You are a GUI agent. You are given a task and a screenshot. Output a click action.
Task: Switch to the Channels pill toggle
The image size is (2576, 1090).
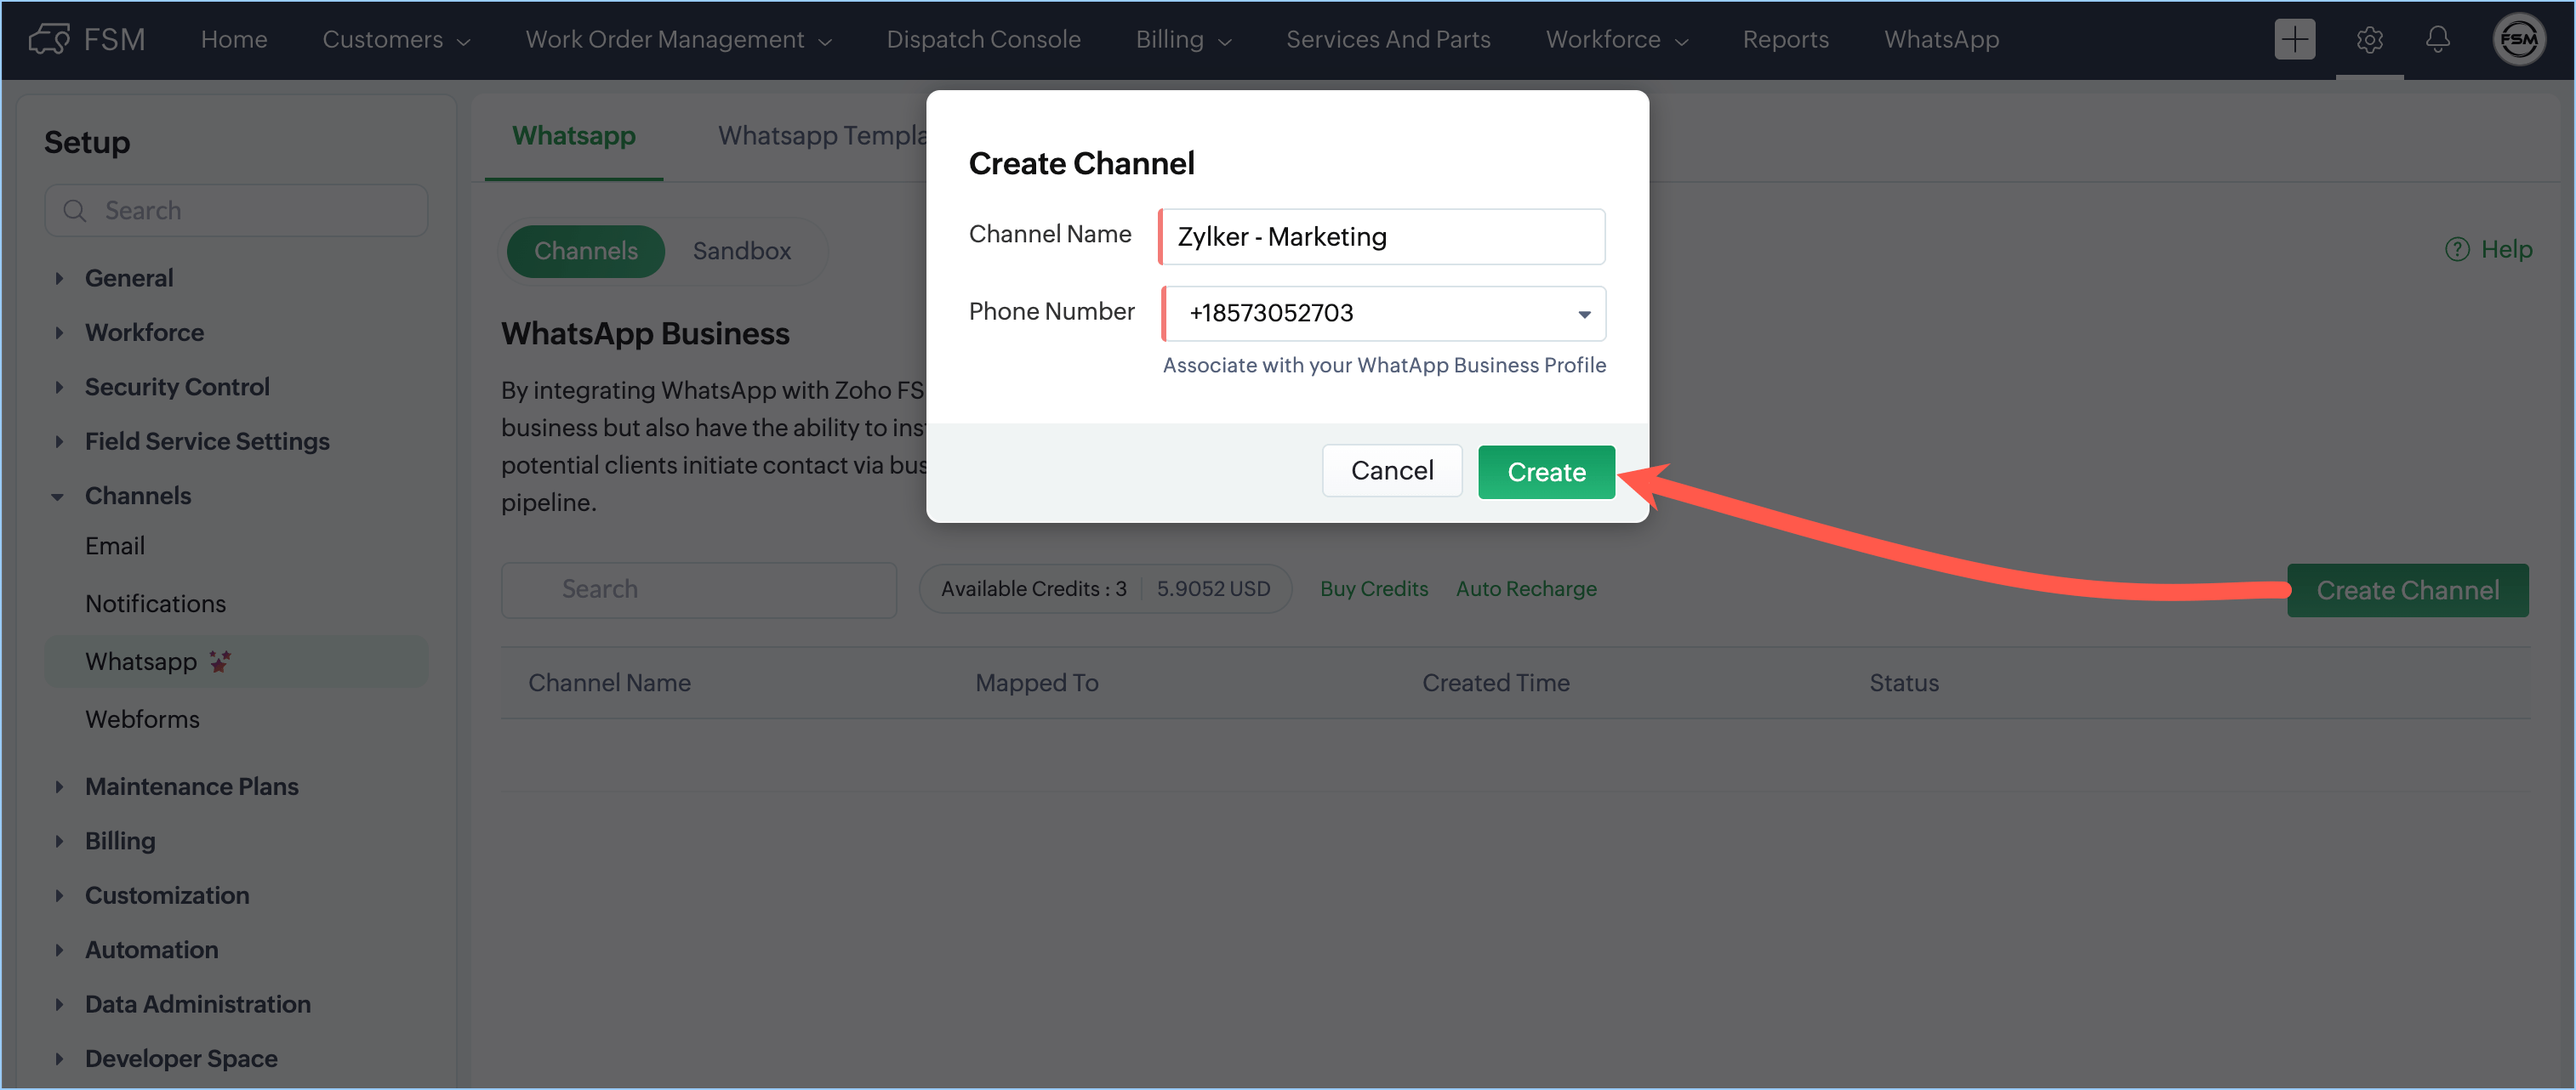585,251
